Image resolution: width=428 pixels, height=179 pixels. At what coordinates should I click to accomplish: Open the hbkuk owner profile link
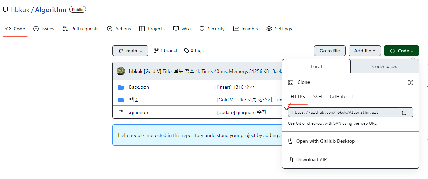(x=20, y=10)
